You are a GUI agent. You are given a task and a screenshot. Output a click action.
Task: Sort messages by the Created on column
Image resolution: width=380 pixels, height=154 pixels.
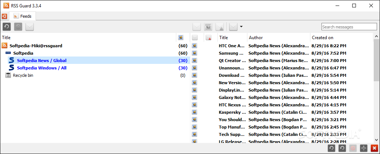click(323, 37)
